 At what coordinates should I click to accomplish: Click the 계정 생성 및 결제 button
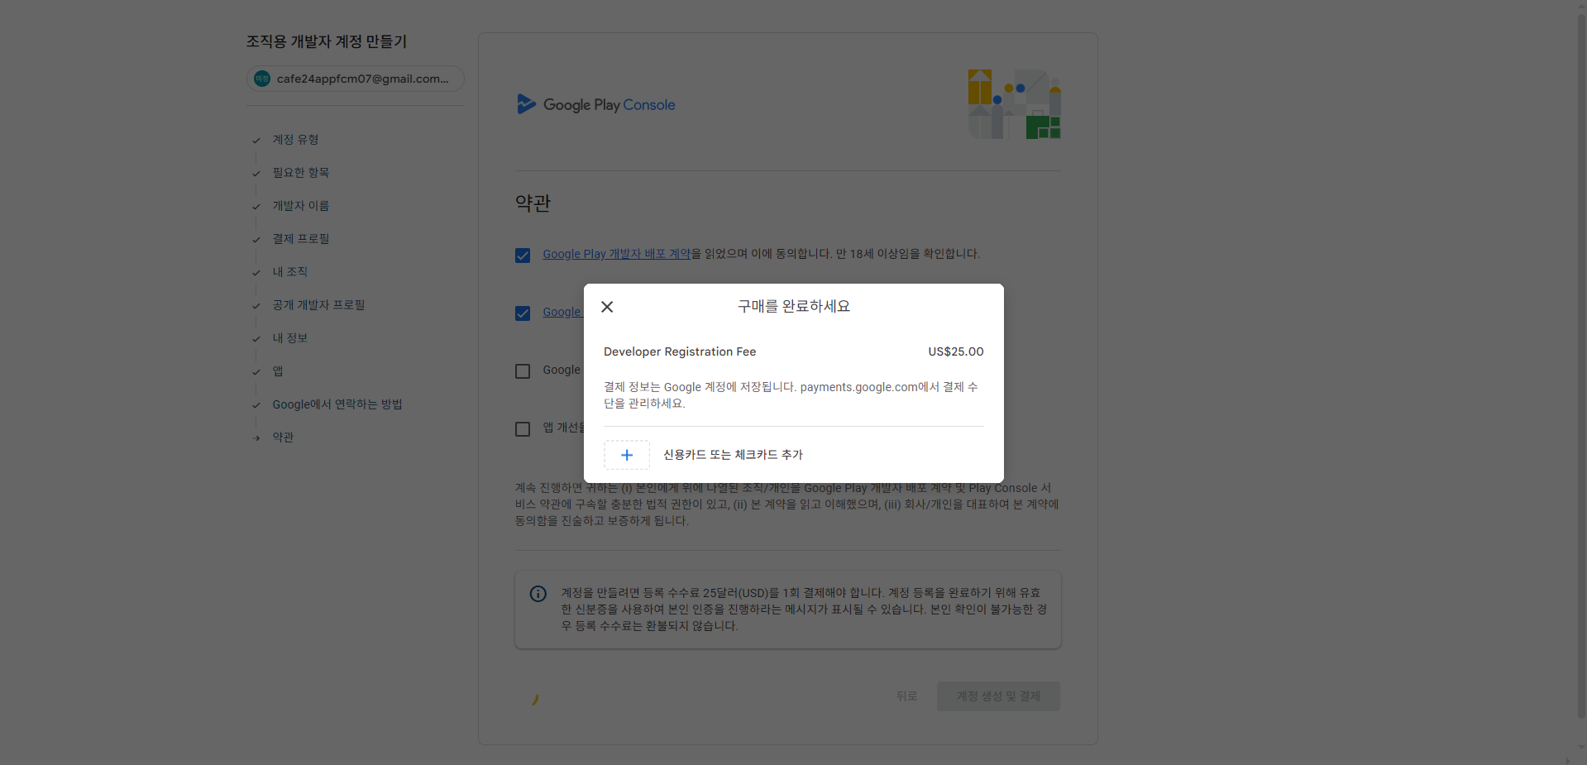pyautogui.click(x=998, y=696)
